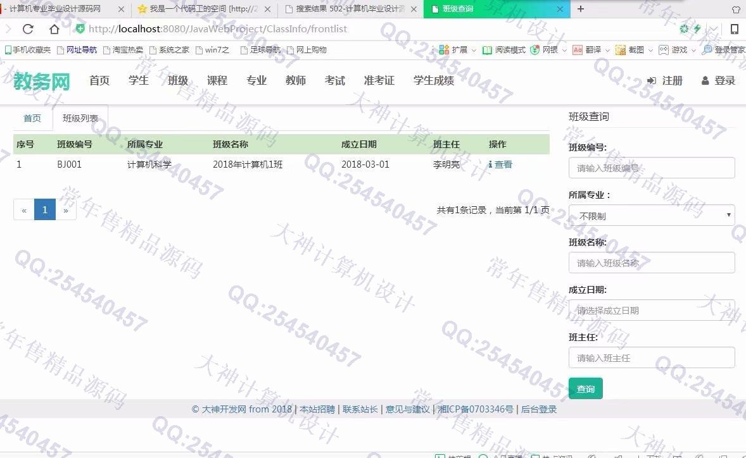Open the 首页 navigation menu item
The image size is (746, 458).
(99, 81)
